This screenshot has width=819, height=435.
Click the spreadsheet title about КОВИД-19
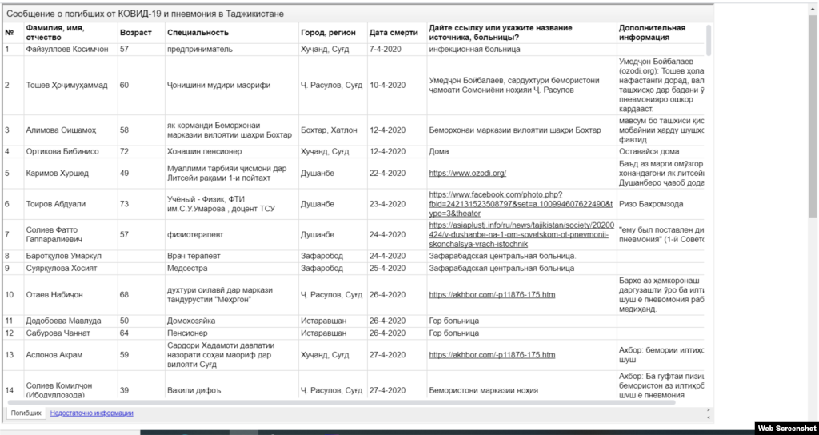pos(145,14)
